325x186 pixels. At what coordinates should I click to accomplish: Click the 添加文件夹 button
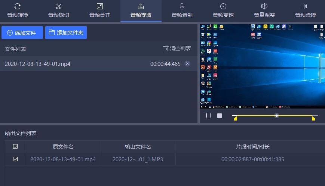[x=66, y=33]
